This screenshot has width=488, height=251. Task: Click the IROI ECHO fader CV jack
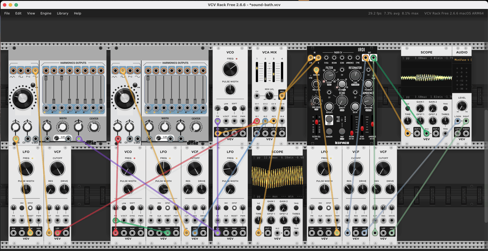click(342, 58)
